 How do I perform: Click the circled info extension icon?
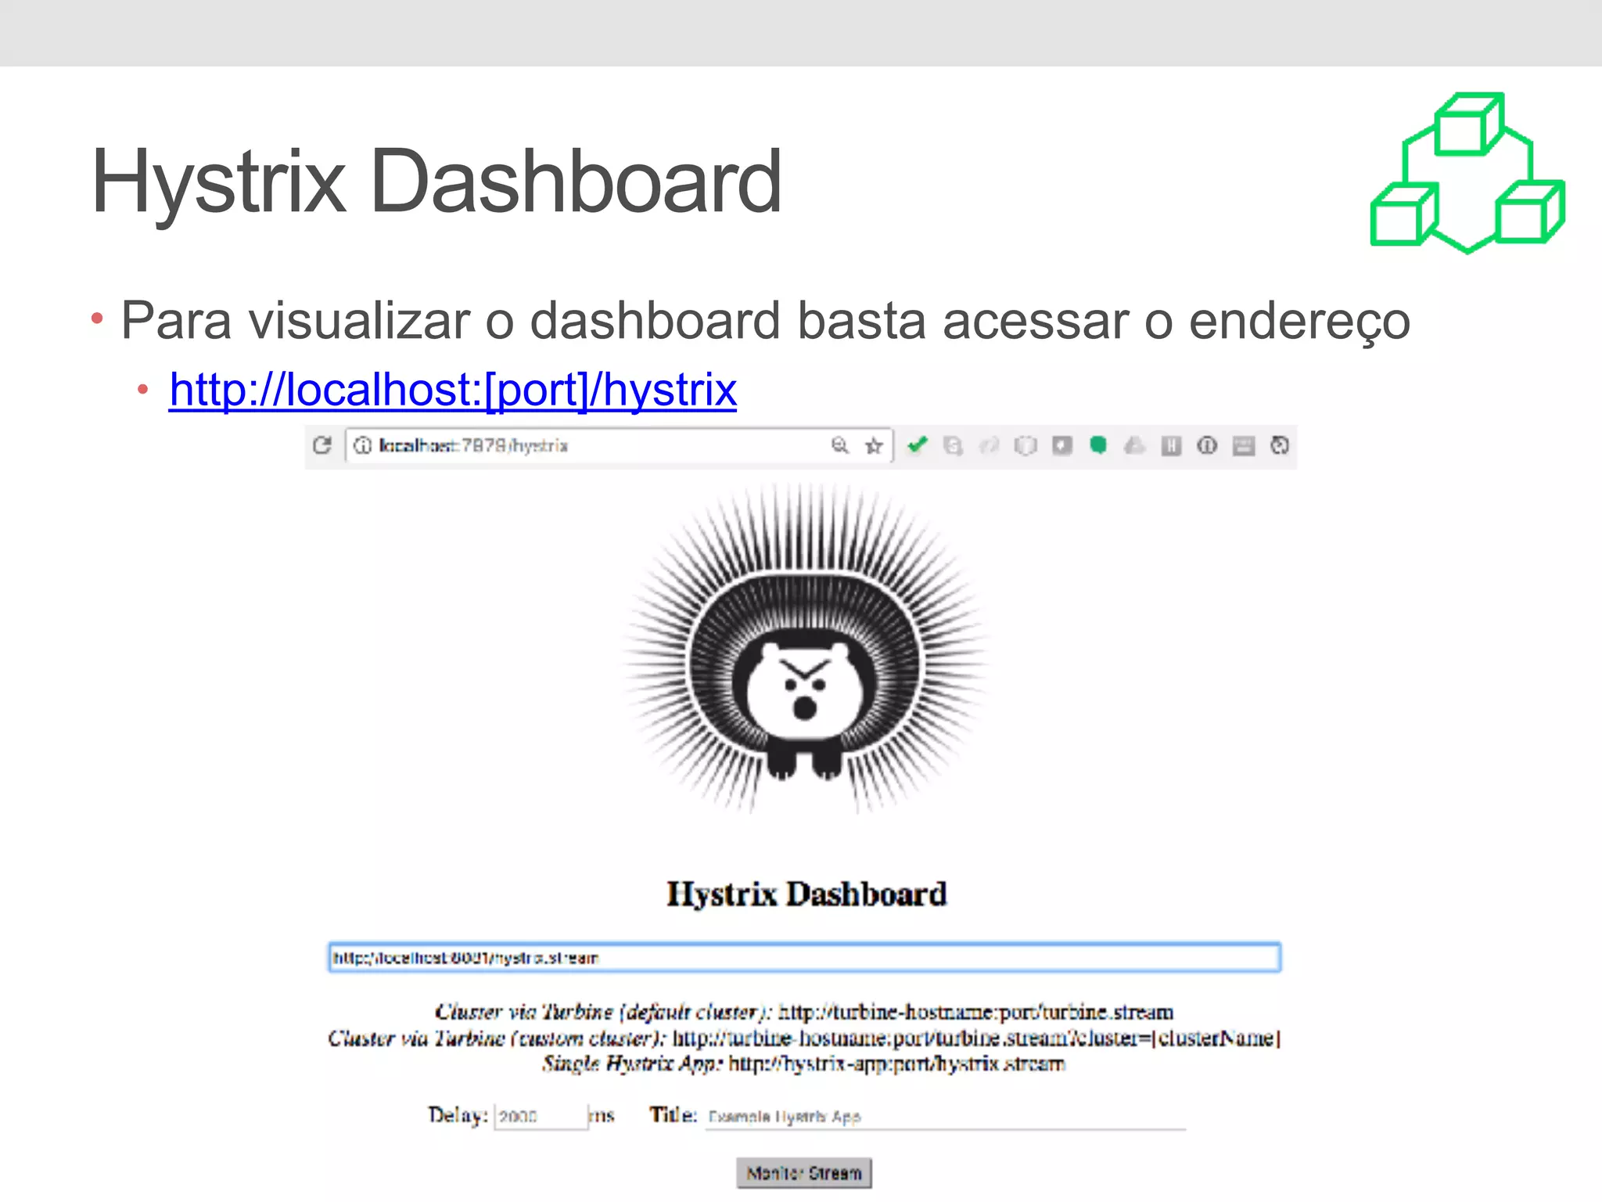pyautogui.click(x=1207, y=445)
